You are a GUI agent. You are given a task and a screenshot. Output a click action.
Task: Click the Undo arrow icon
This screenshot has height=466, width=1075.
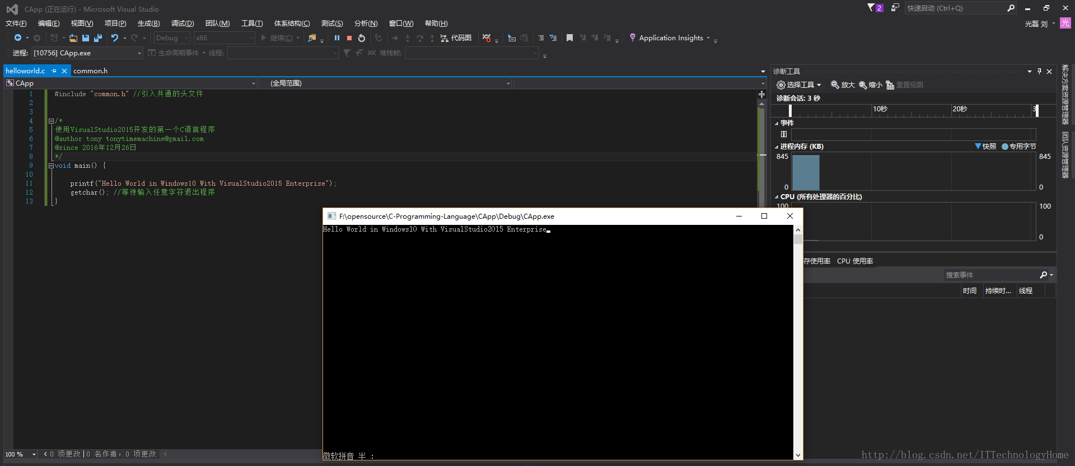(115, 37)
